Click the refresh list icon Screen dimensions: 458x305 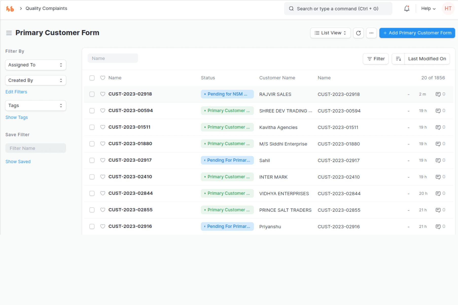(358, 33)
